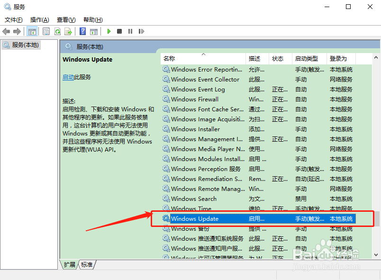Click the 启动 link to start service

(x=68, y=77)
